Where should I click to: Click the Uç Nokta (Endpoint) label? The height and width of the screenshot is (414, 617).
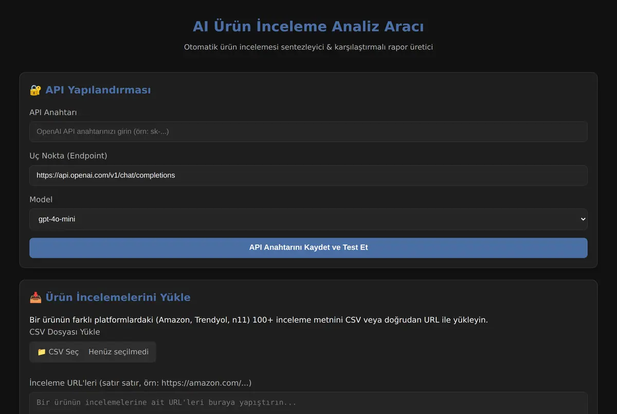tap(68, 156)
